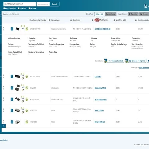Click sort icon before the Description header
149x149 pixels.
click(x=71, y=20)
